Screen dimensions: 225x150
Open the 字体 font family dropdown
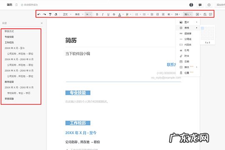(79, 14)
